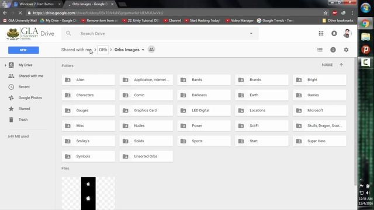Viewport: 374px width, 210px height.
Task: Open Drive settings gear icon
Action: click(346, 50)
